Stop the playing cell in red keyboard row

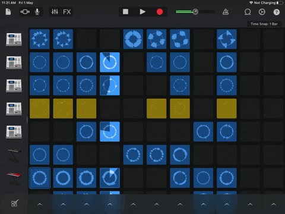[x=110, y=178]
